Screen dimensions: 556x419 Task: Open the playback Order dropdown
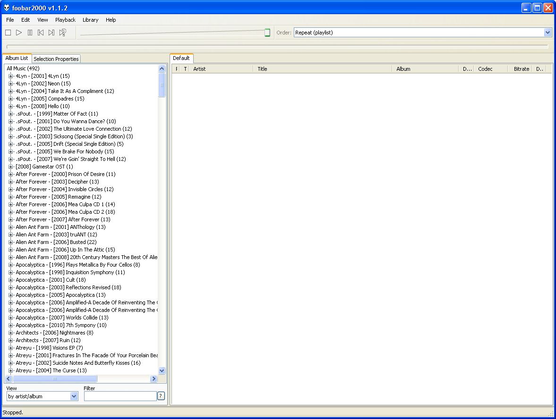[x=547, y=33]
